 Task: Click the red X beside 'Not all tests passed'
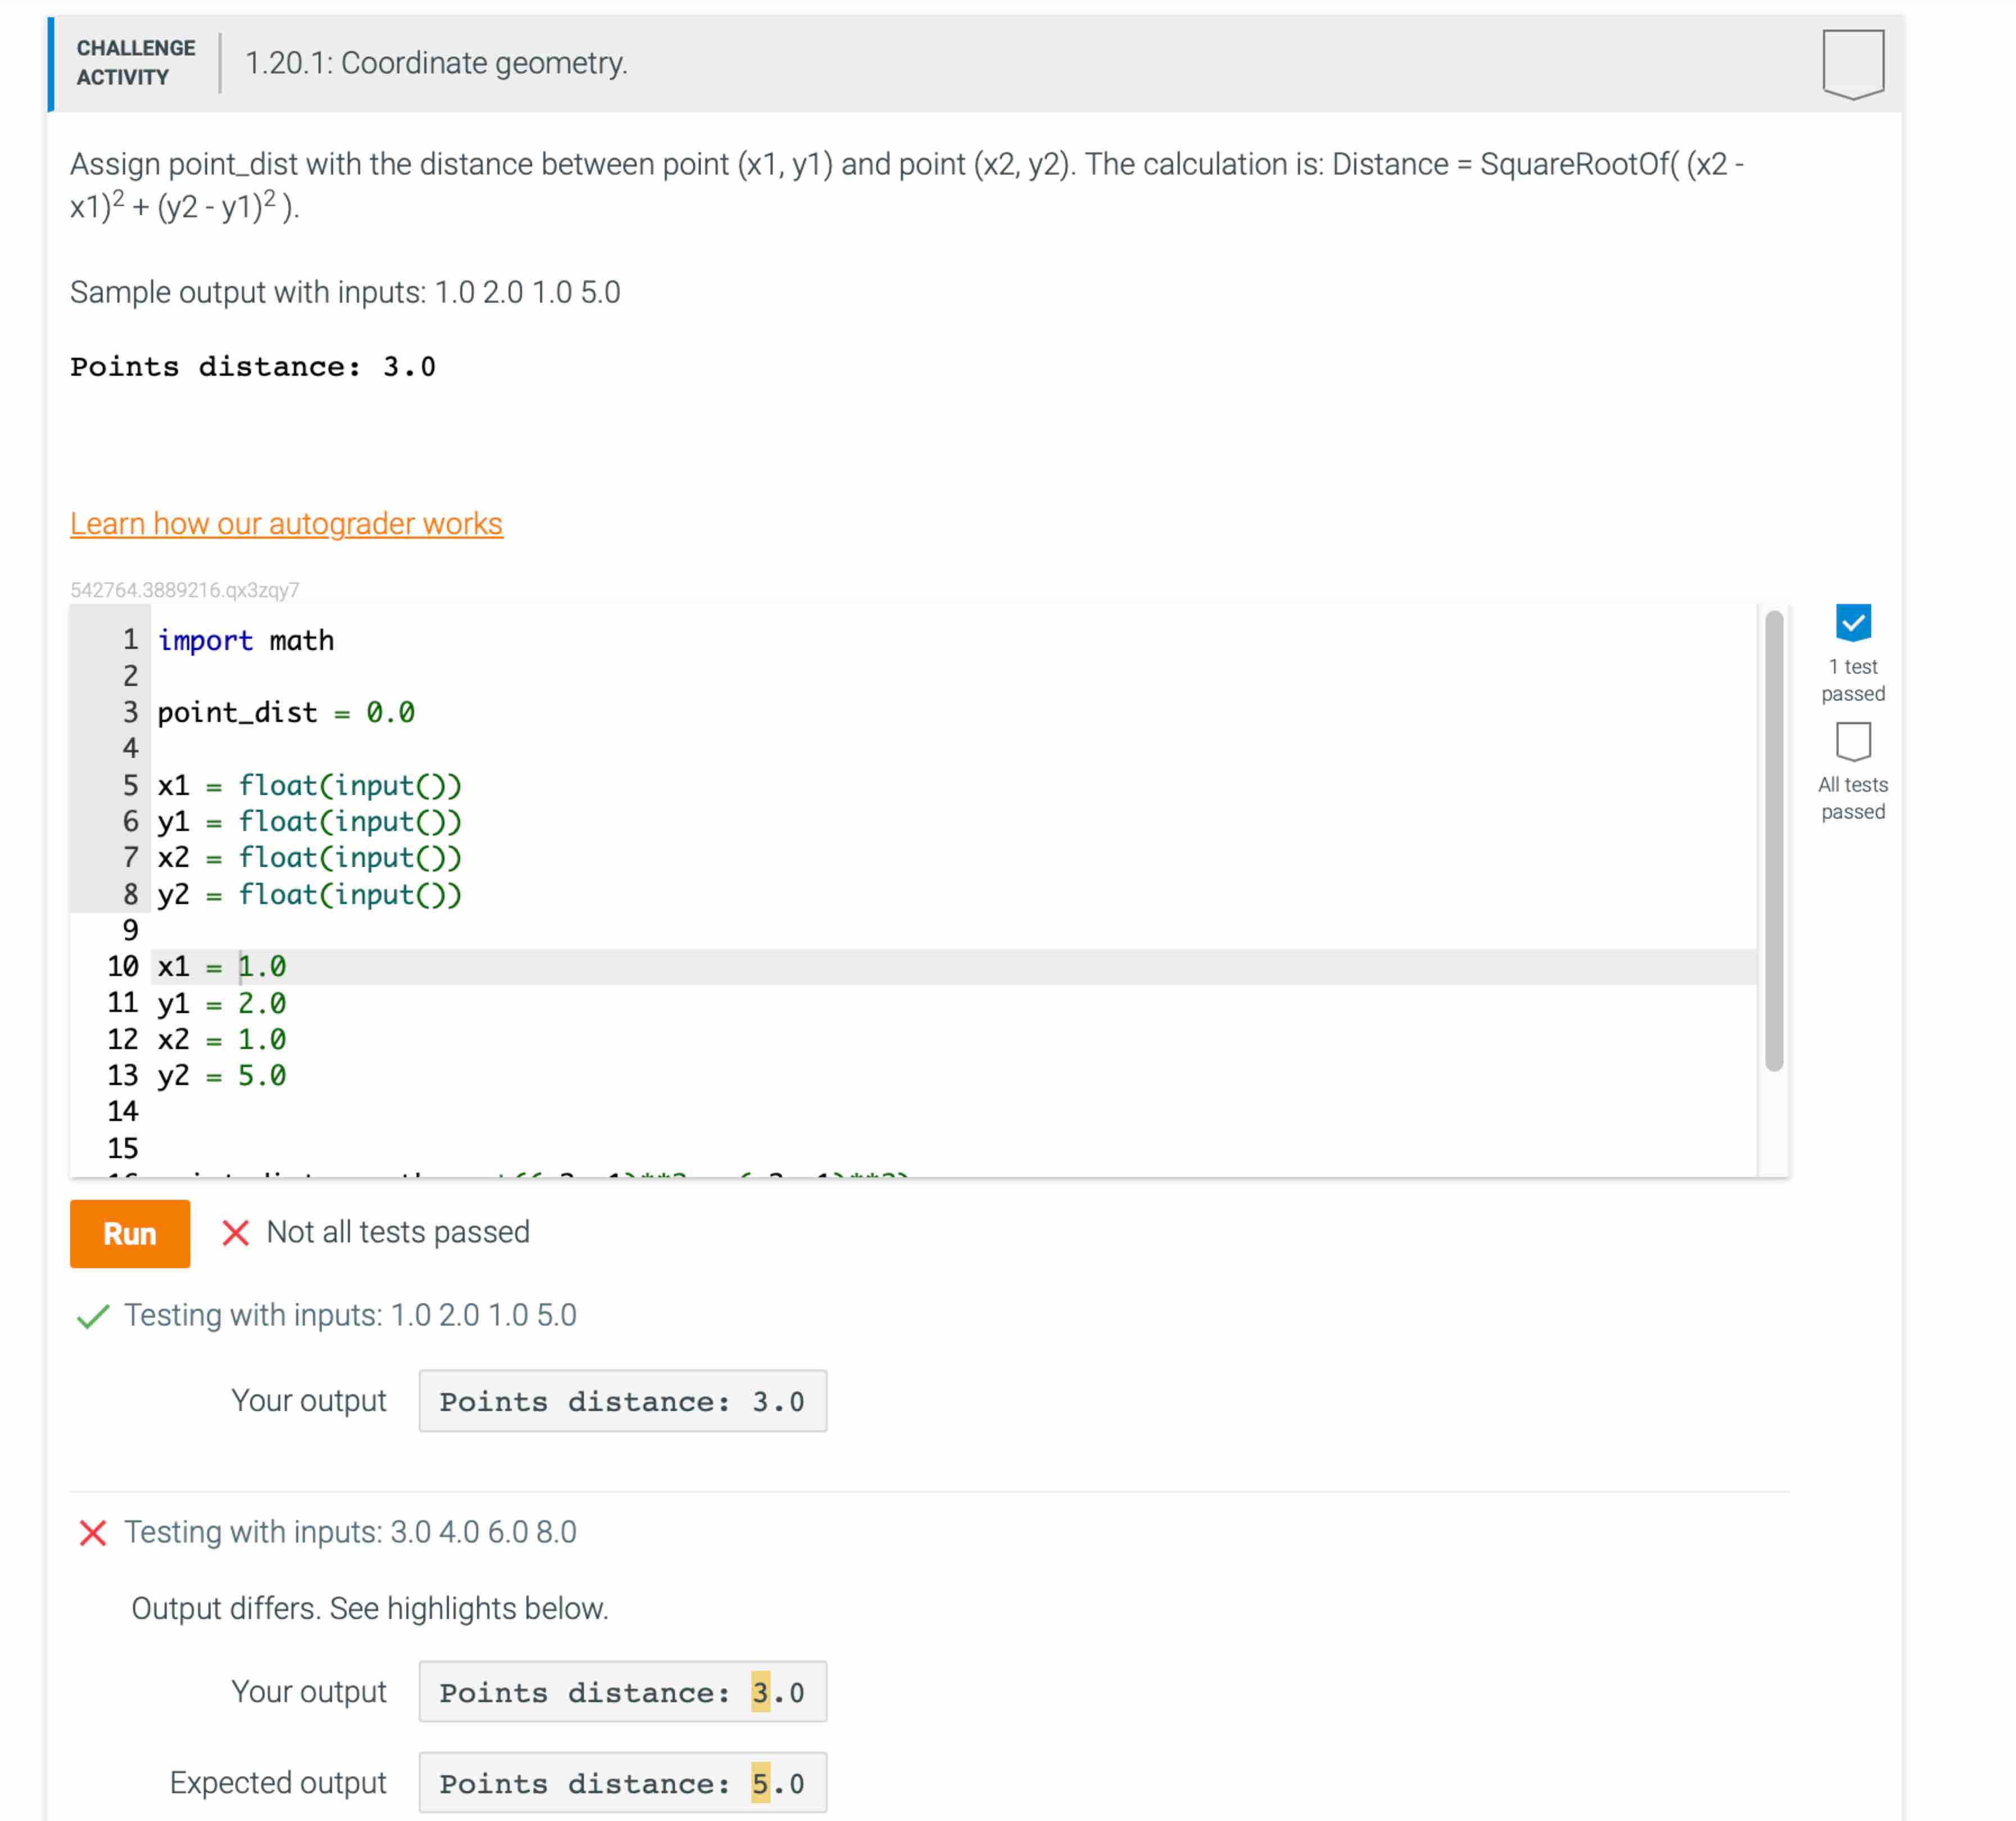[x=235, y=1232]
